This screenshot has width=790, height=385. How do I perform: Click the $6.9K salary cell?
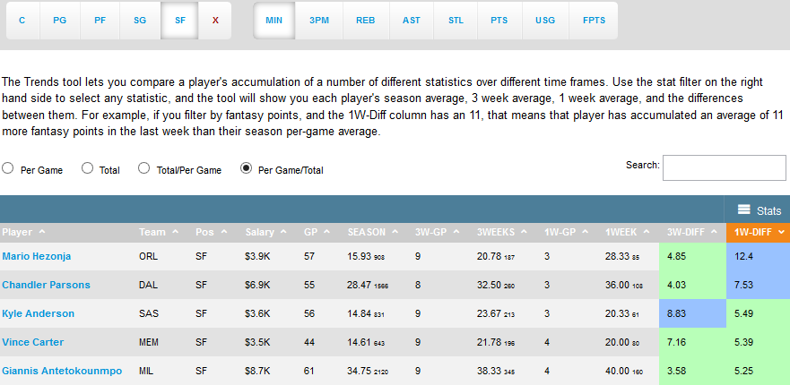(257, 286)
